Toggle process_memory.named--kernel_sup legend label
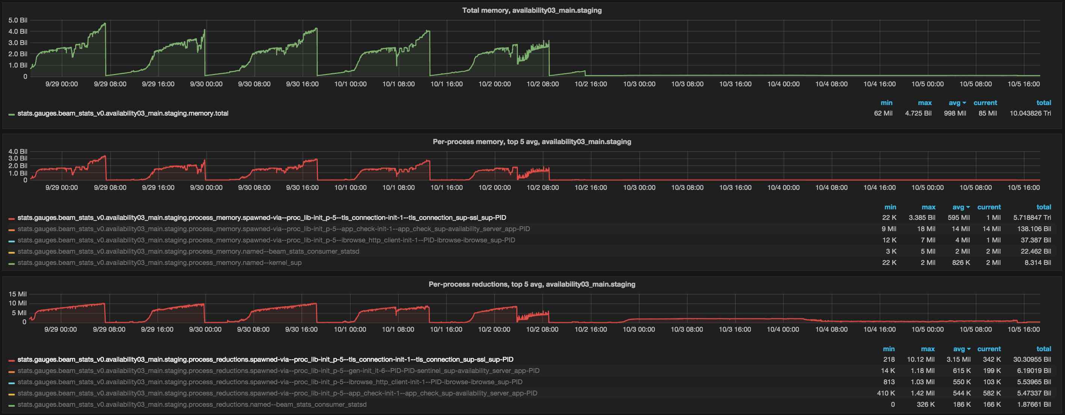This screenshot has width=1065, height=415. pos(159,262)
